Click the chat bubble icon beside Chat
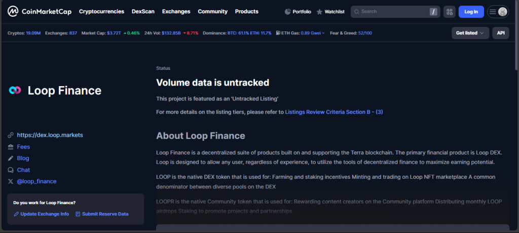519x233 pixels. (x=11, y=170)
